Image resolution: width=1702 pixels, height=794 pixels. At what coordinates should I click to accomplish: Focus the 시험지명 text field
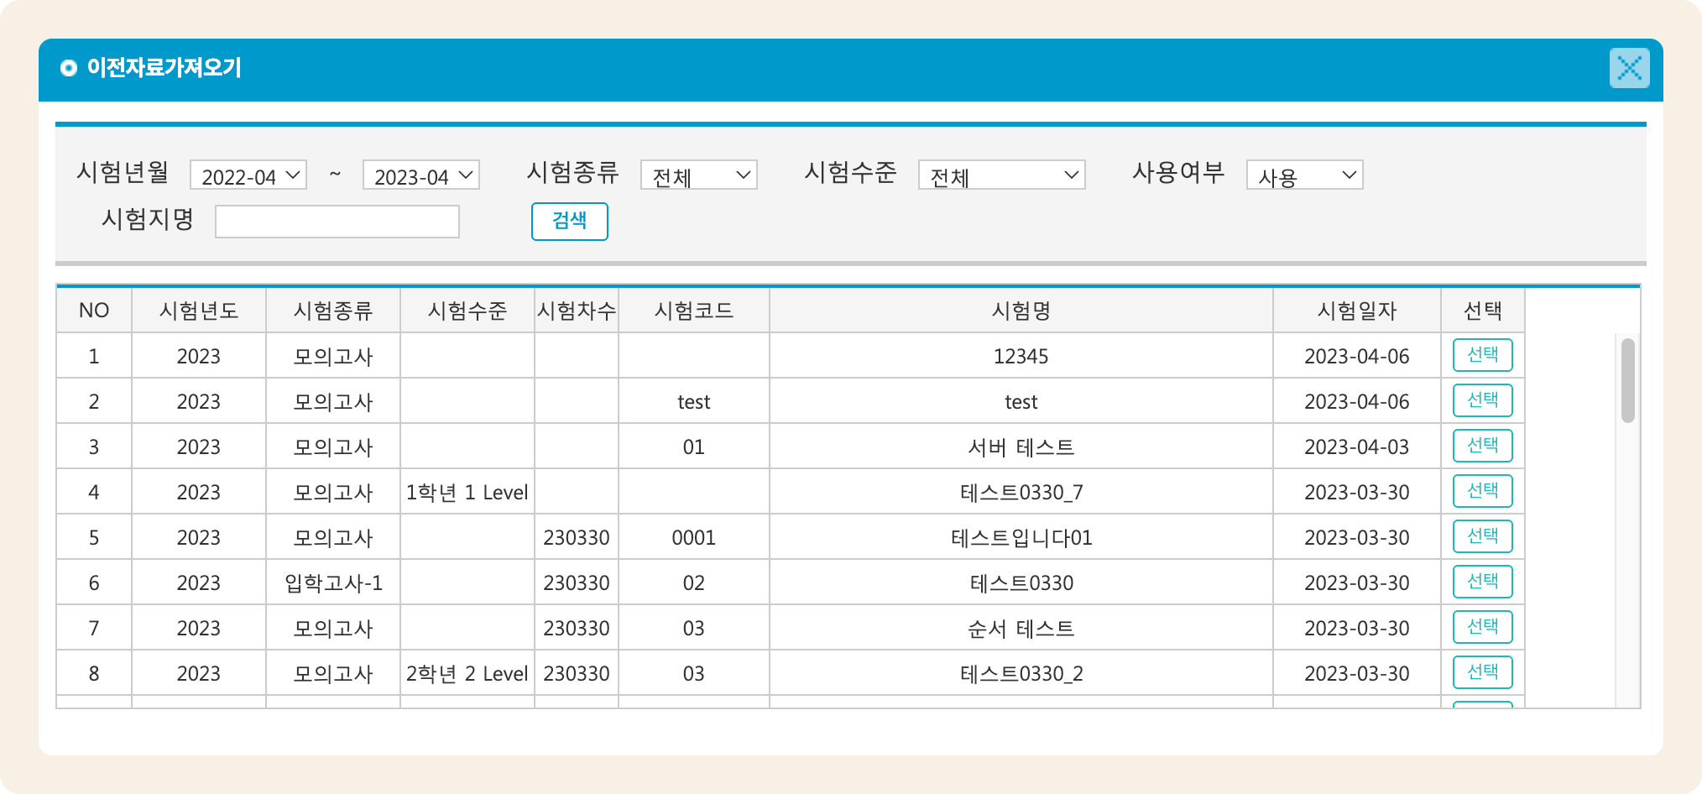(x=337, y=222)
